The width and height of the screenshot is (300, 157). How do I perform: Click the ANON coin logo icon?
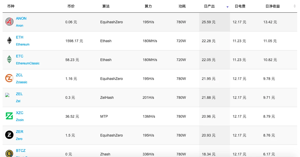pos(9,22)
